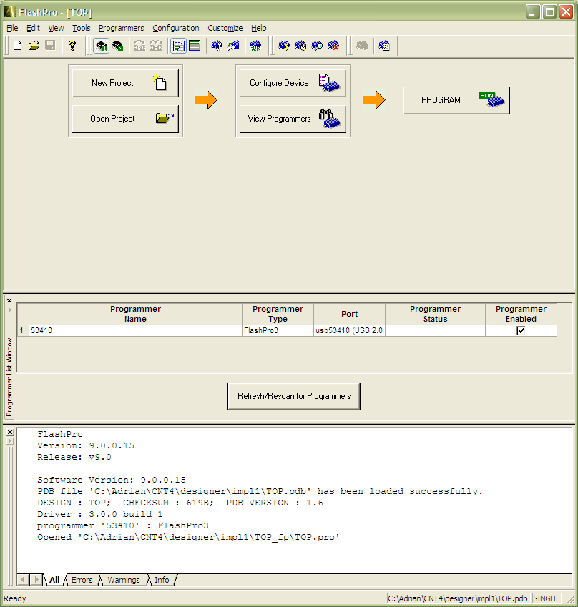Click log line "programmer '53410' : FlashPro3"
The width and height of the screenshot is (578, 607).
pos(123,525)
